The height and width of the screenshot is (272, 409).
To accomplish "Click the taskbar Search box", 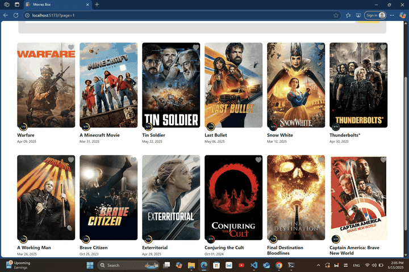I will click(x=128, y=265).
